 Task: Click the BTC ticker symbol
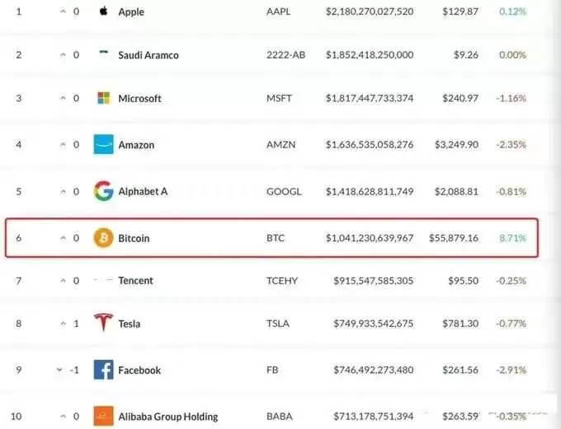(276, 239)
